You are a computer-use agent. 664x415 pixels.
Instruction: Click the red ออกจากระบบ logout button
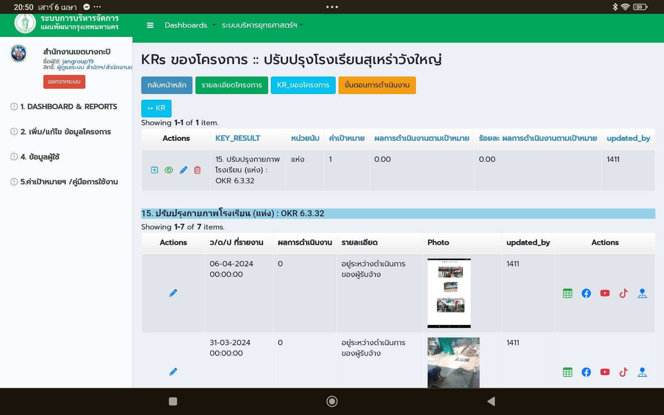pyautogui.click(x=64, y=82)
